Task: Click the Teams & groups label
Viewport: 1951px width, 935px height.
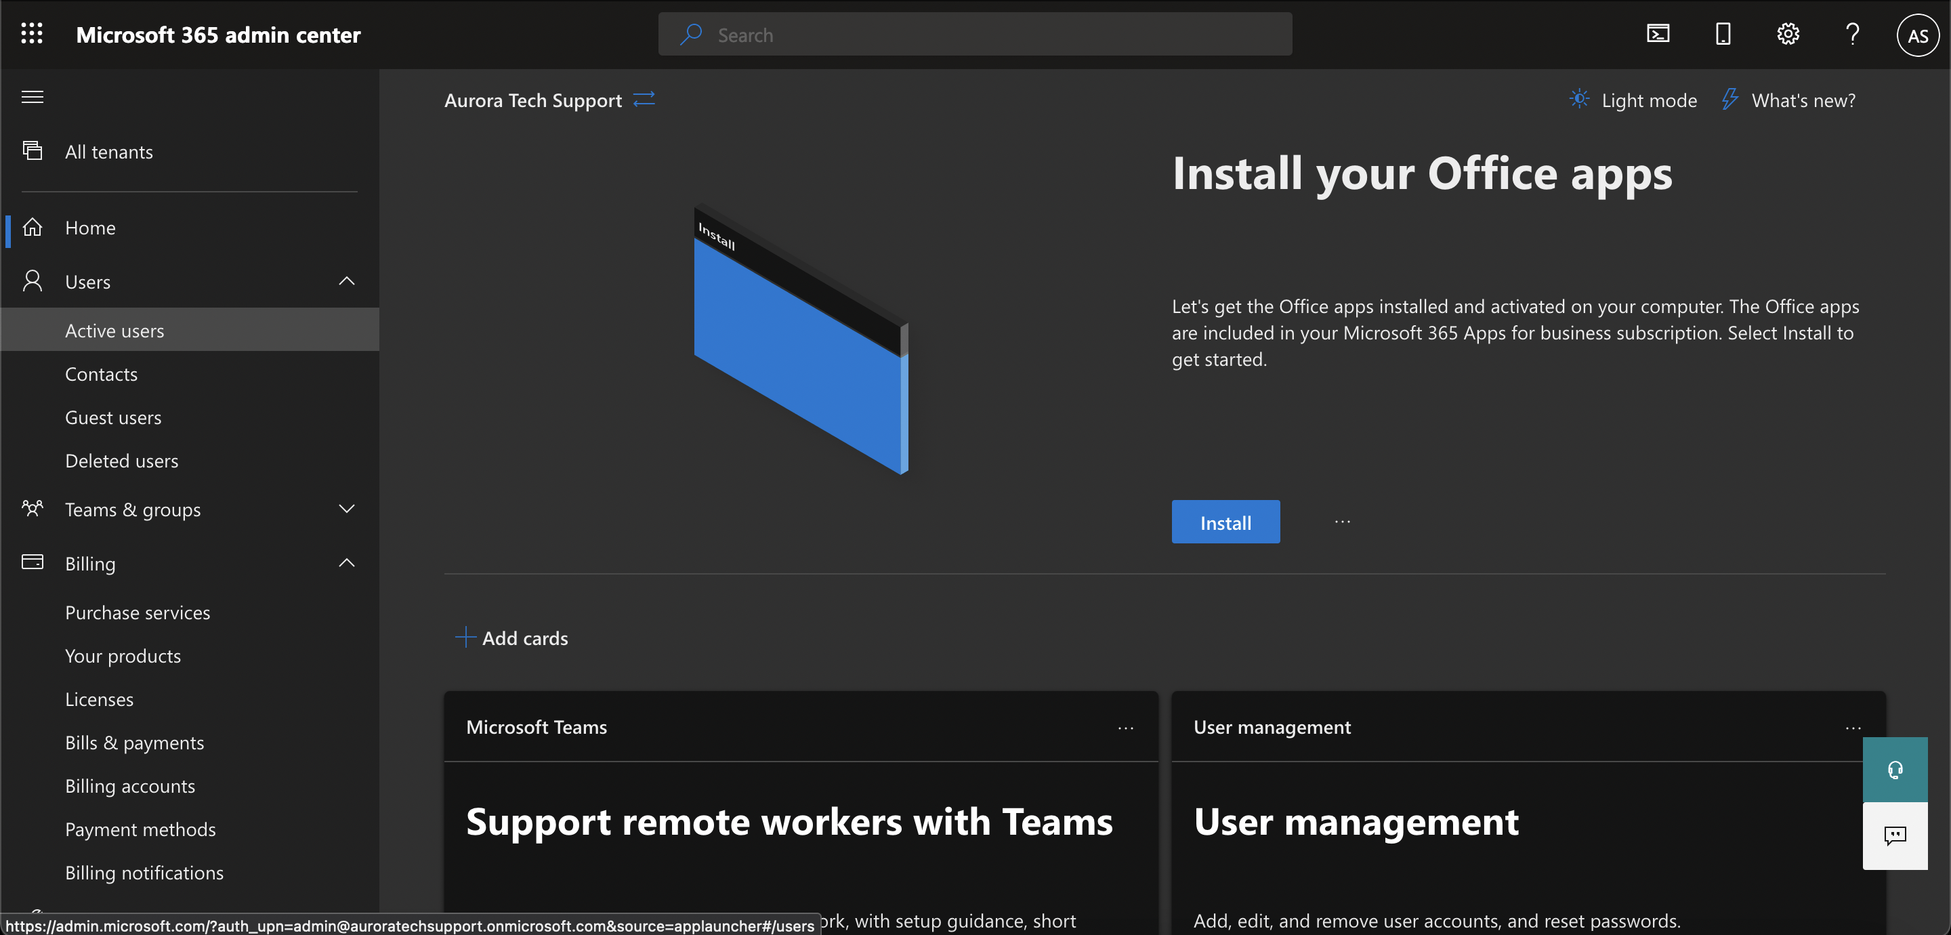Action: click(133, 510)
